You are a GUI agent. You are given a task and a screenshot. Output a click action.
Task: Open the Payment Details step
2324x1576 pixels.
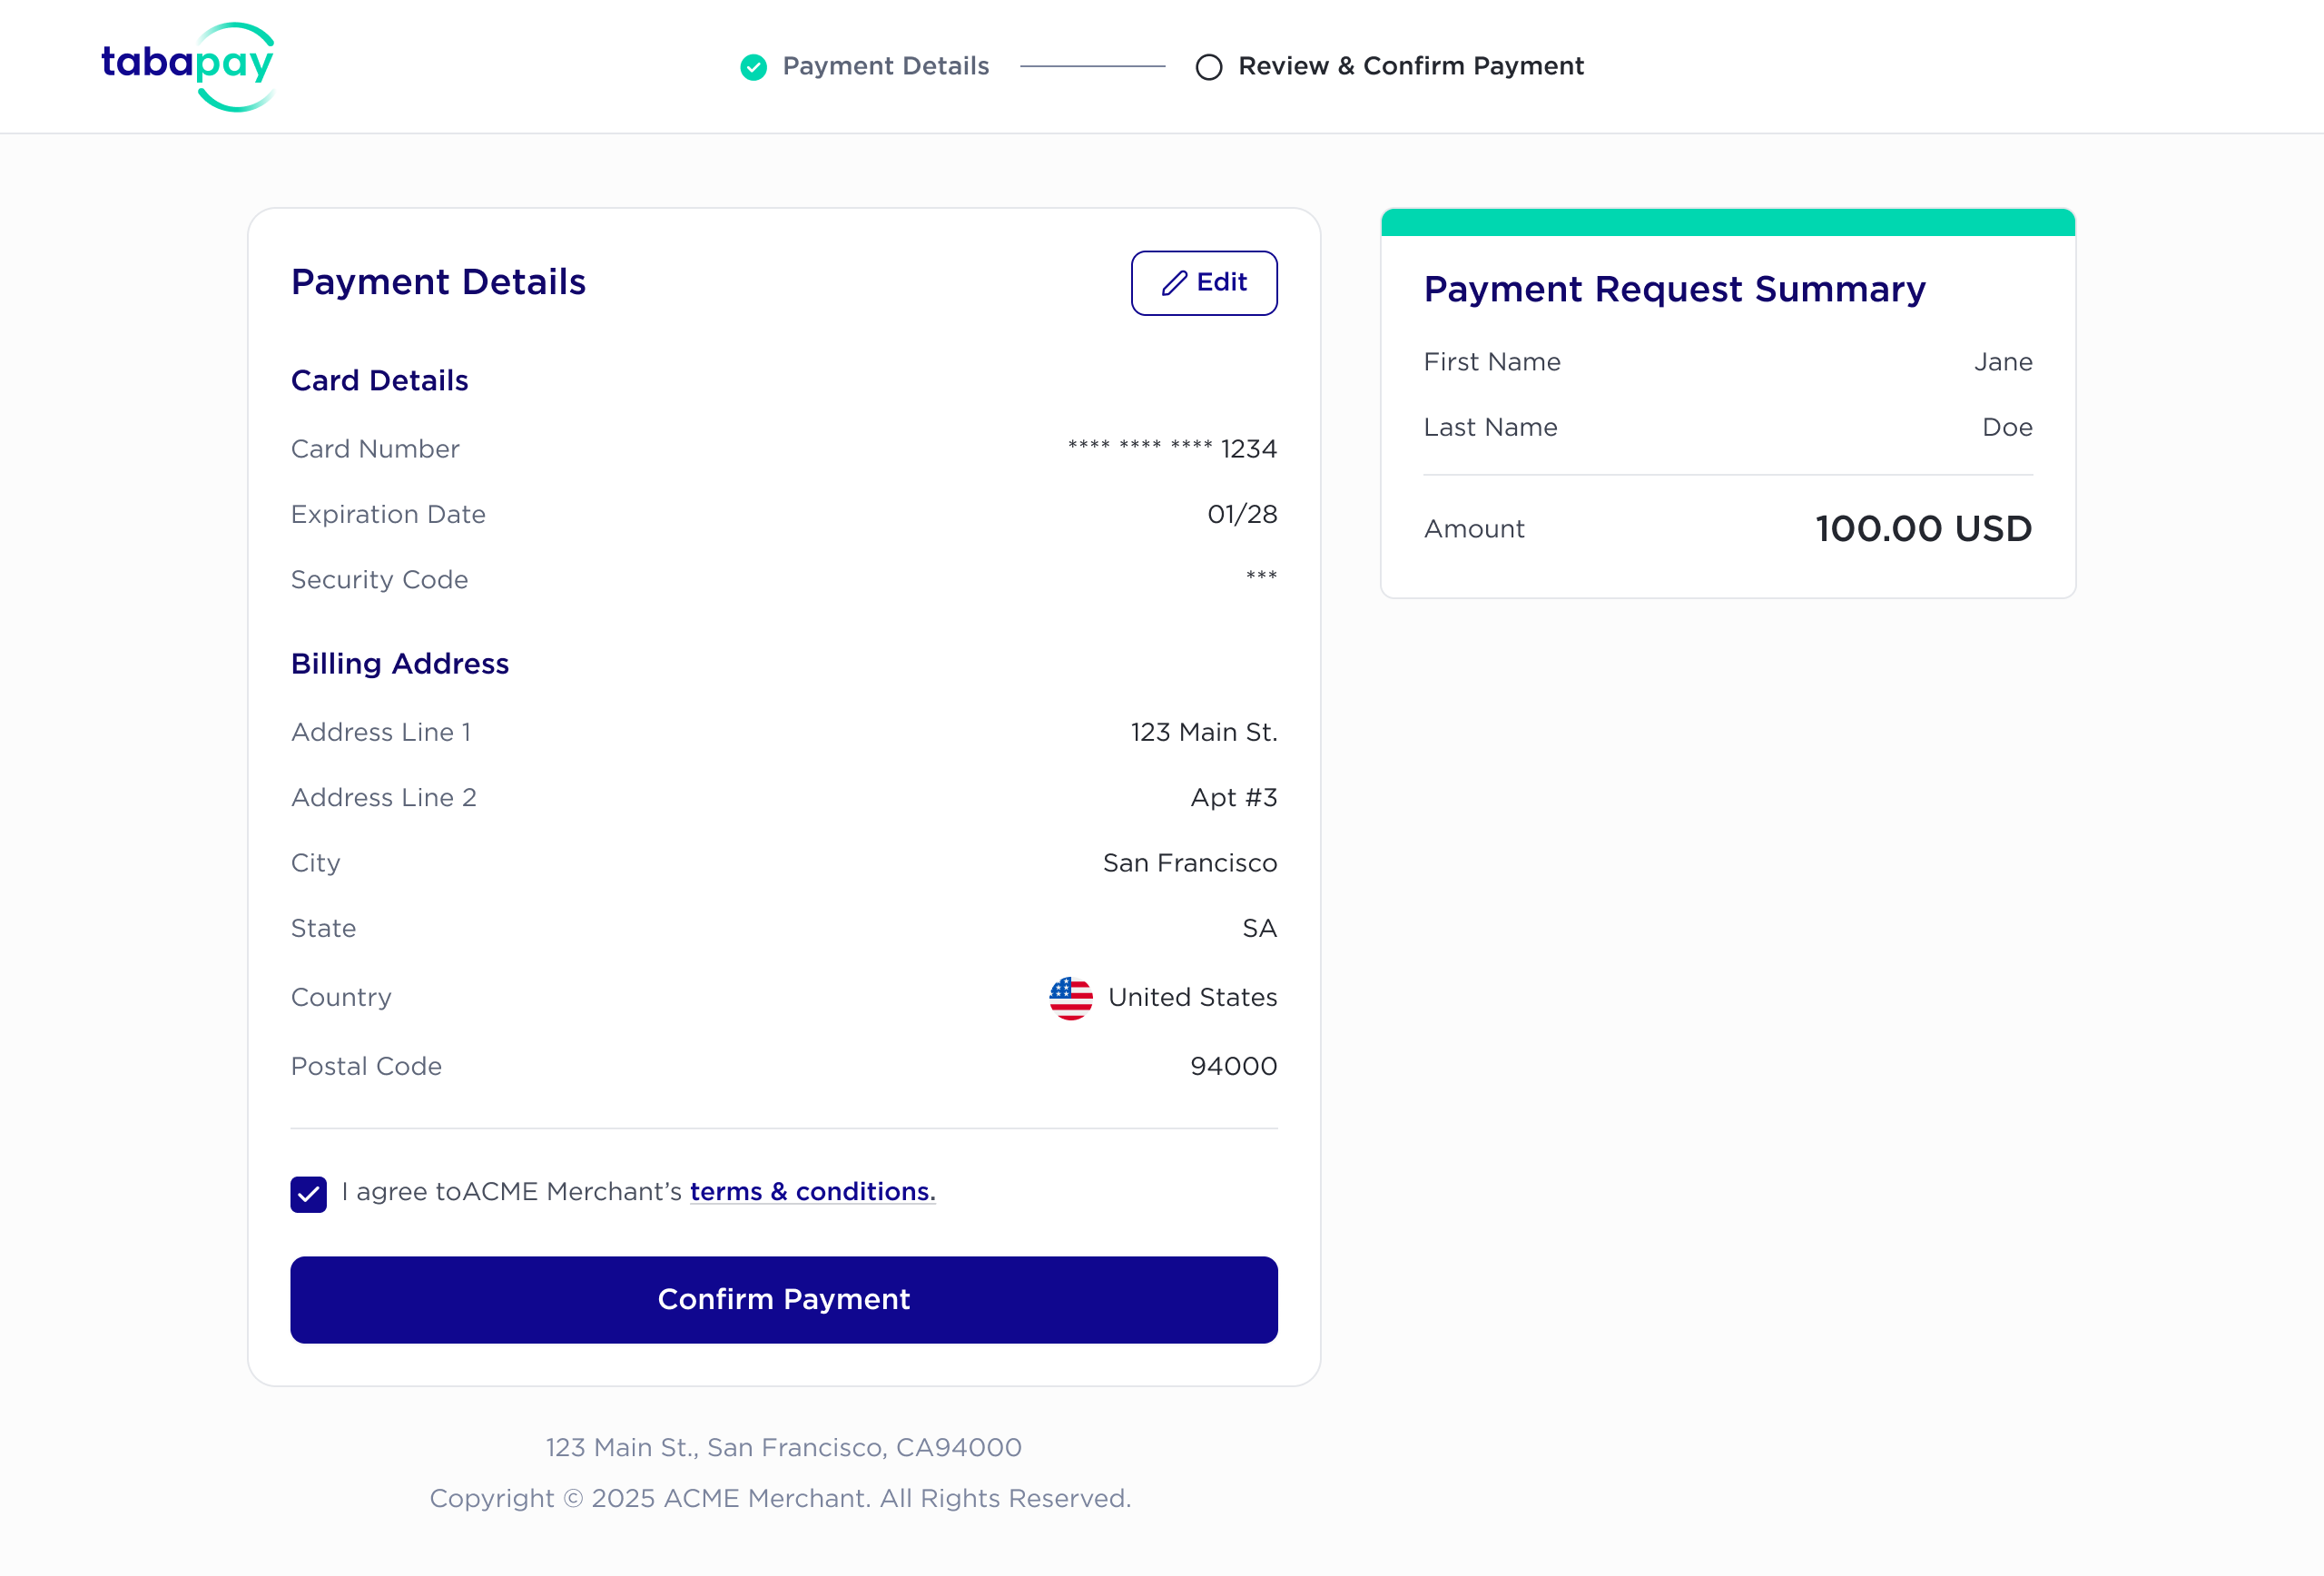[865, 67]
